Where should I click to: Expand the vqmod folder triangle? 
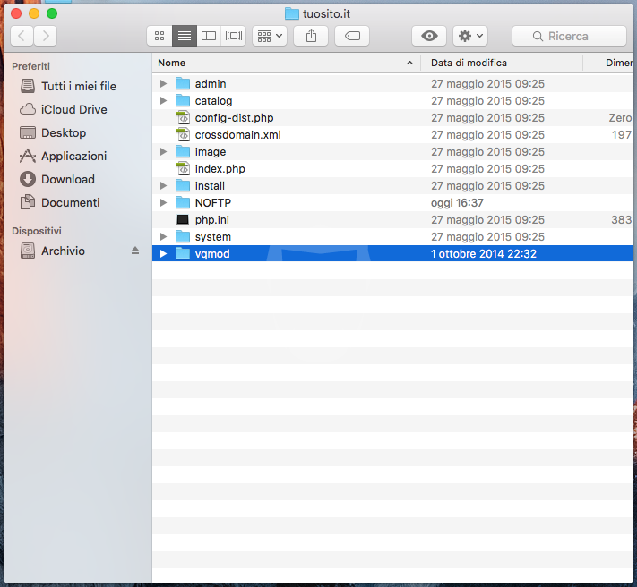coord(163,254)
